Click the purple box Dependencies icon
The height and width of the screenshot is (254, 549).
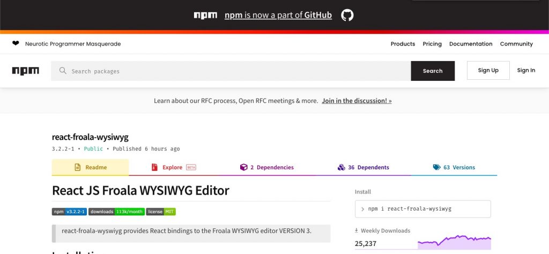click(x=244, y=167)
